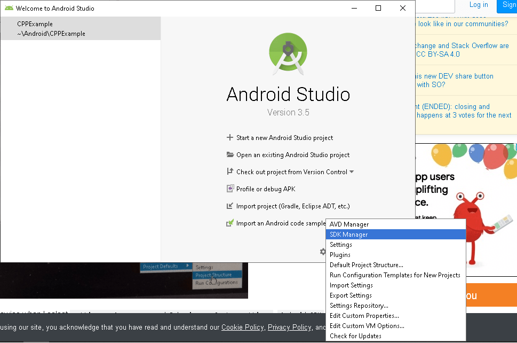Select Settings Repository... menu item
517x343 pixels.
pos(396,306)
